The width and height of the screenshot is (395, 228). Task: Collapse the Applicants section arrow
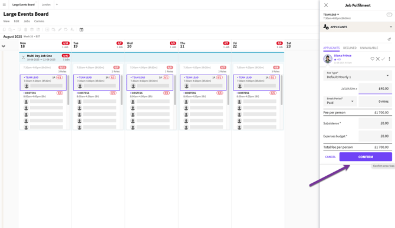click(x=391, y=27)
